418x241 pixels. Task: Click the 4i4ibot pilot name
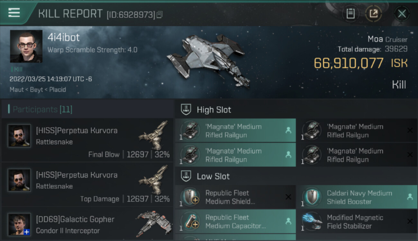point(64,38)
